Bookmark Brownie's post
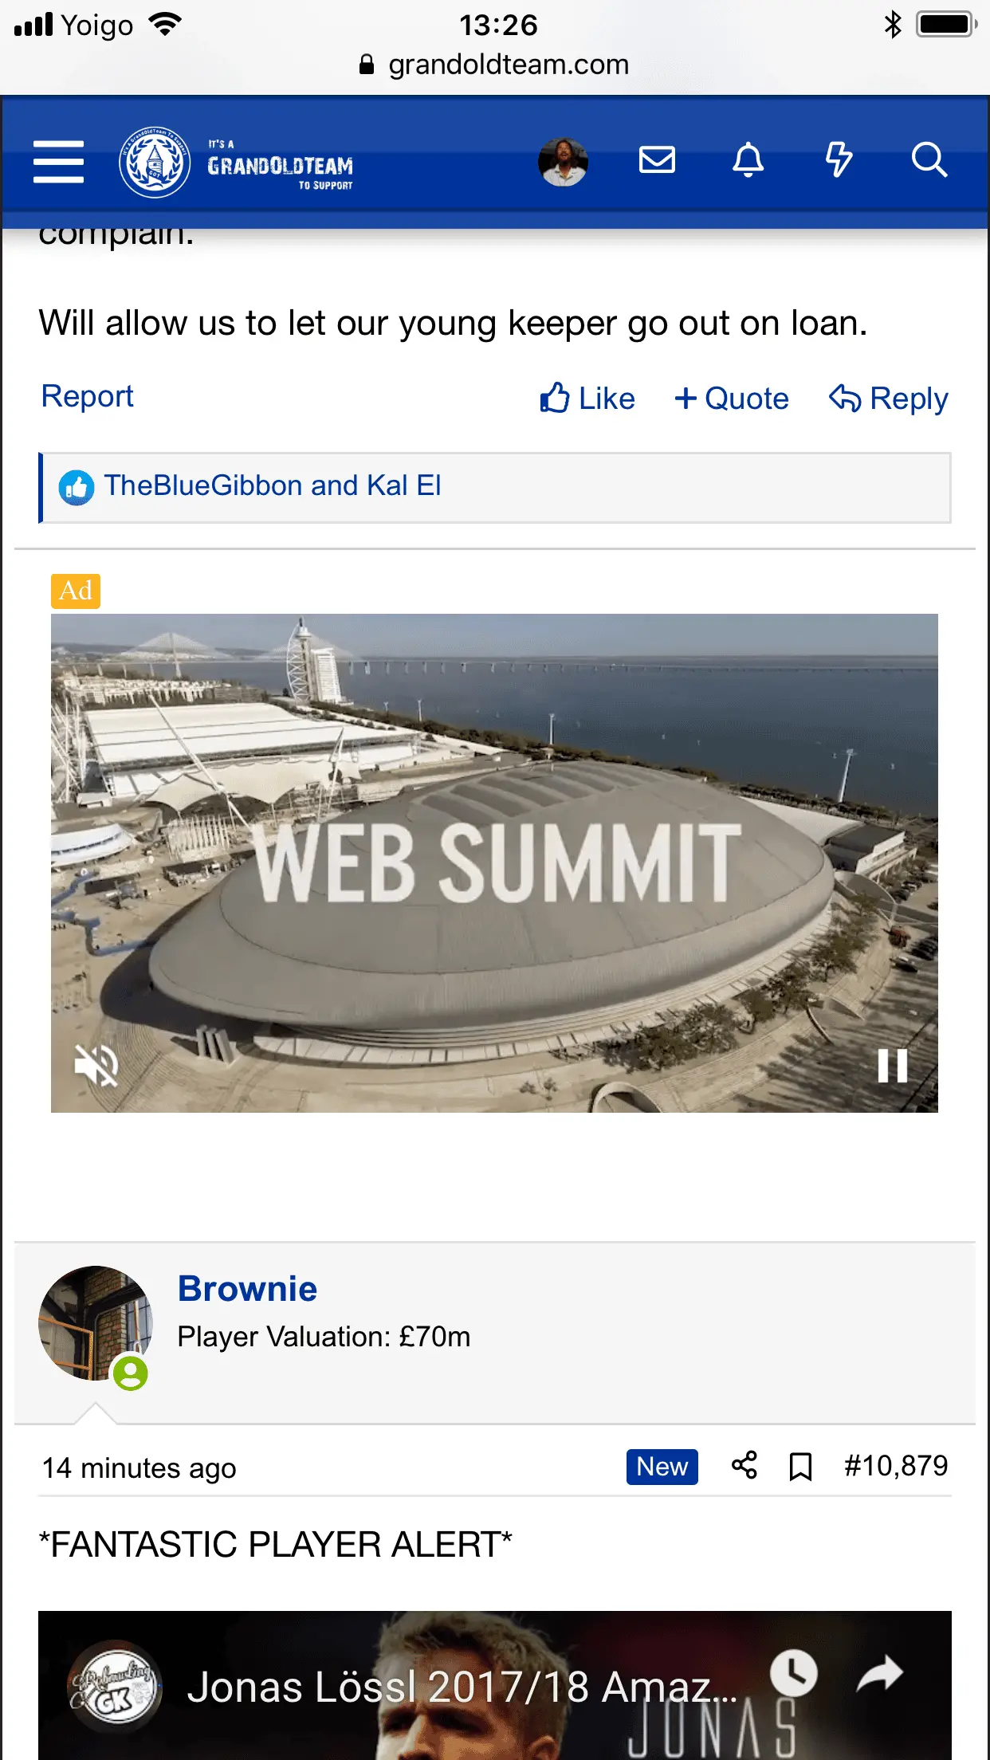The height and width of the screenshot is (1760, 990). point(800,1466)
